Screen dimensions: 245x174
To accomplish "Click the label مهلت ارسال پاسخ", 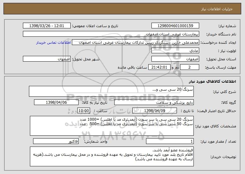I will click(x=220, y=67).
